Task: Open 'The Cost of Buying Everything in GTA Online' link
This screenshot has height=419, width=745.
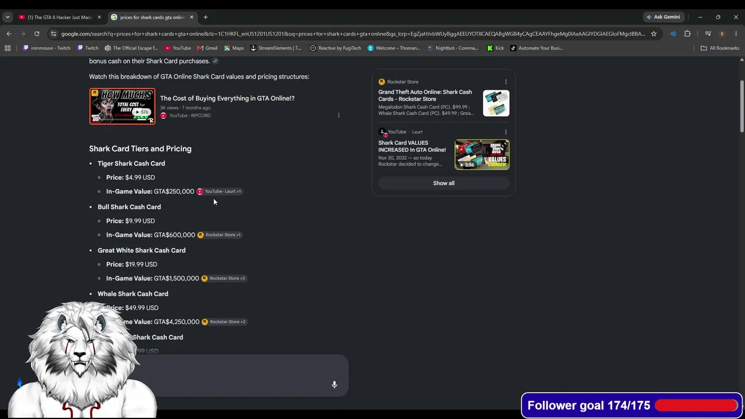Action: point(227,98)
